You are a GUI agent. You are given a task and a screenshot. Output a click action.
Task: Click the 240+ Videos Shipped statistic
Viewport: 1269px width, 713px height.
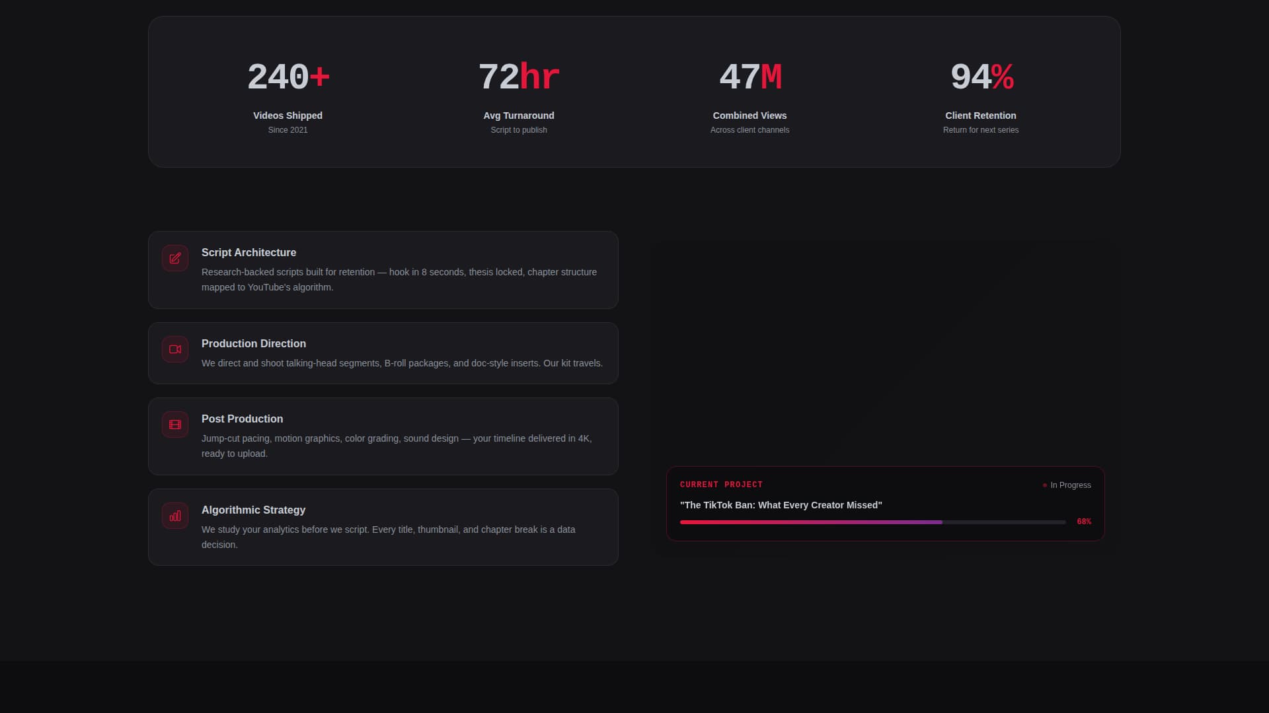tap(288, 76)
